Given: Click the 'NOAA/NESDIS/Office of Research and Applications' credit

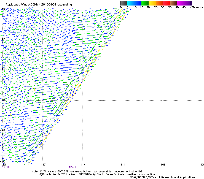Looking at the screenshot, I should point(162,177).
